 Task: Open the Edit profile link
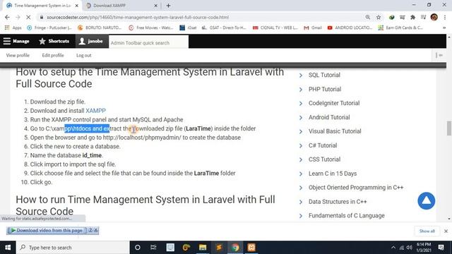point(53,55)
